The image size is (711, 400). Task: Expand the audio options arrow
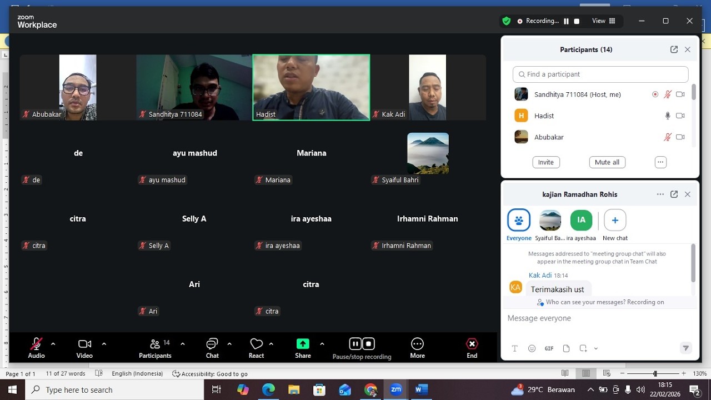53,344
